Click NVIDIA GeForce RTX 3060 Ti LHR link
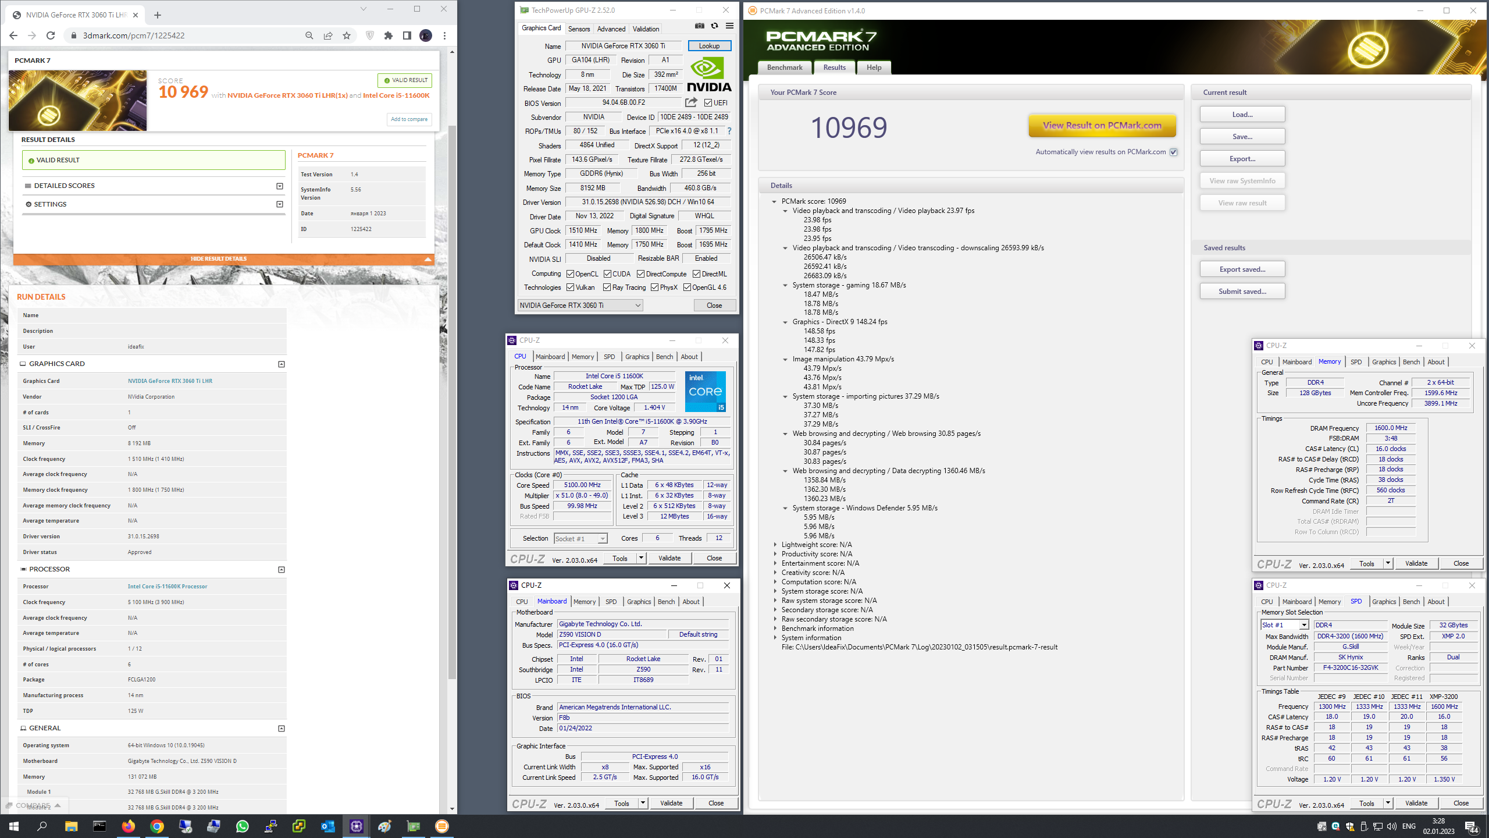The width and height of the screenshot is (1489, 838). point(170,381)
